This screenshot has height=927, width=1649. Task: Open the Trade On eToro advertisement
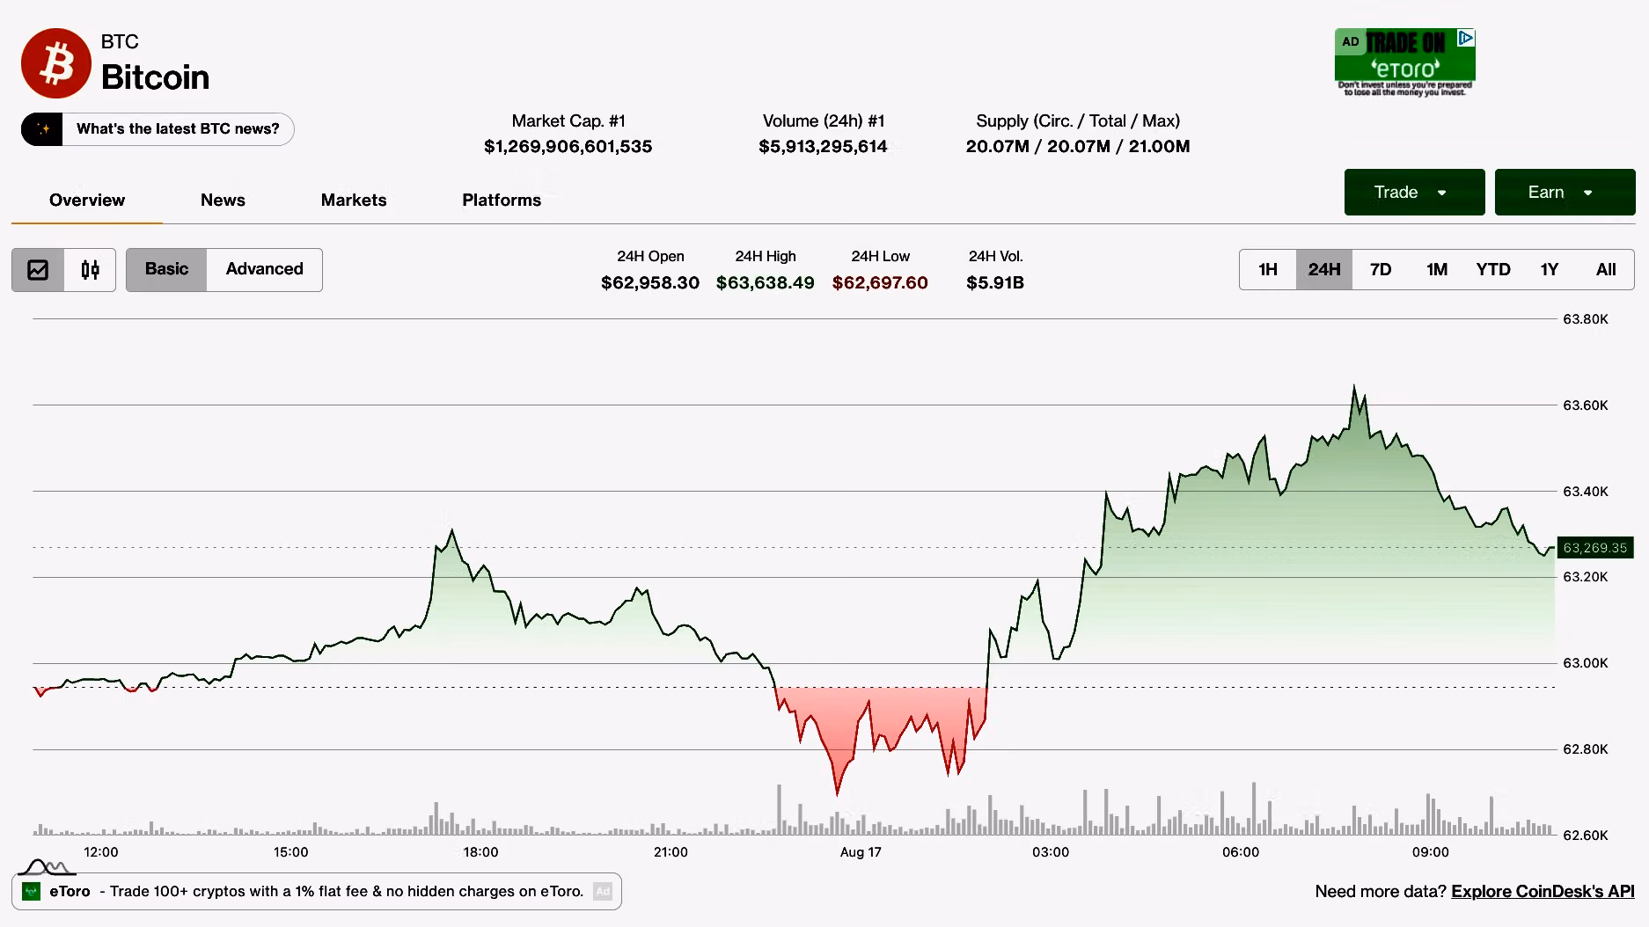pyautogui.click(x=1404, y=62)
